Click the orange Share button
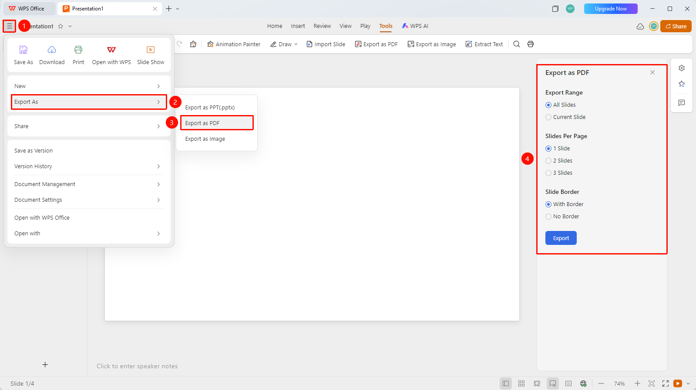The width and height of the screenshot is (696, 390). pyautogui.click(x=676, y=26)
